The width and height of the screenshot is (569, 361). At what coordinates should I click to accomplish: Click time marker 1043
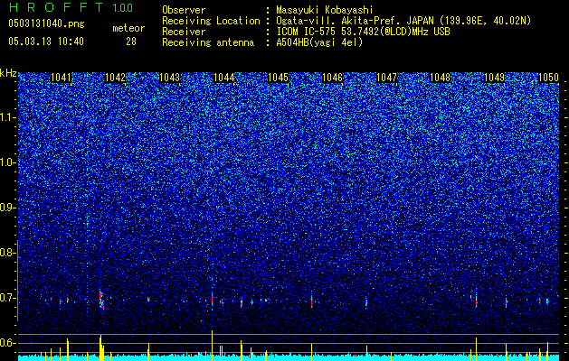click(169, 78)
